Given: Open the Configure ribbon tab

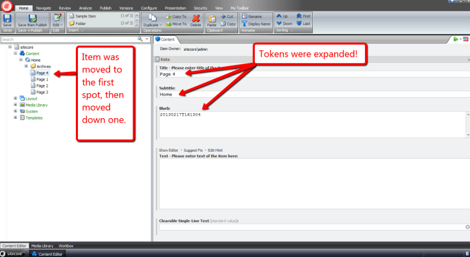Looking at the screenshot, I should pos(149,8).
